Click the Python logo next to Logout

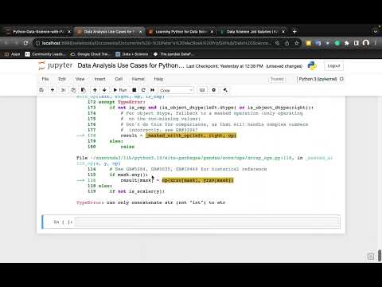[x=312, y=65]
